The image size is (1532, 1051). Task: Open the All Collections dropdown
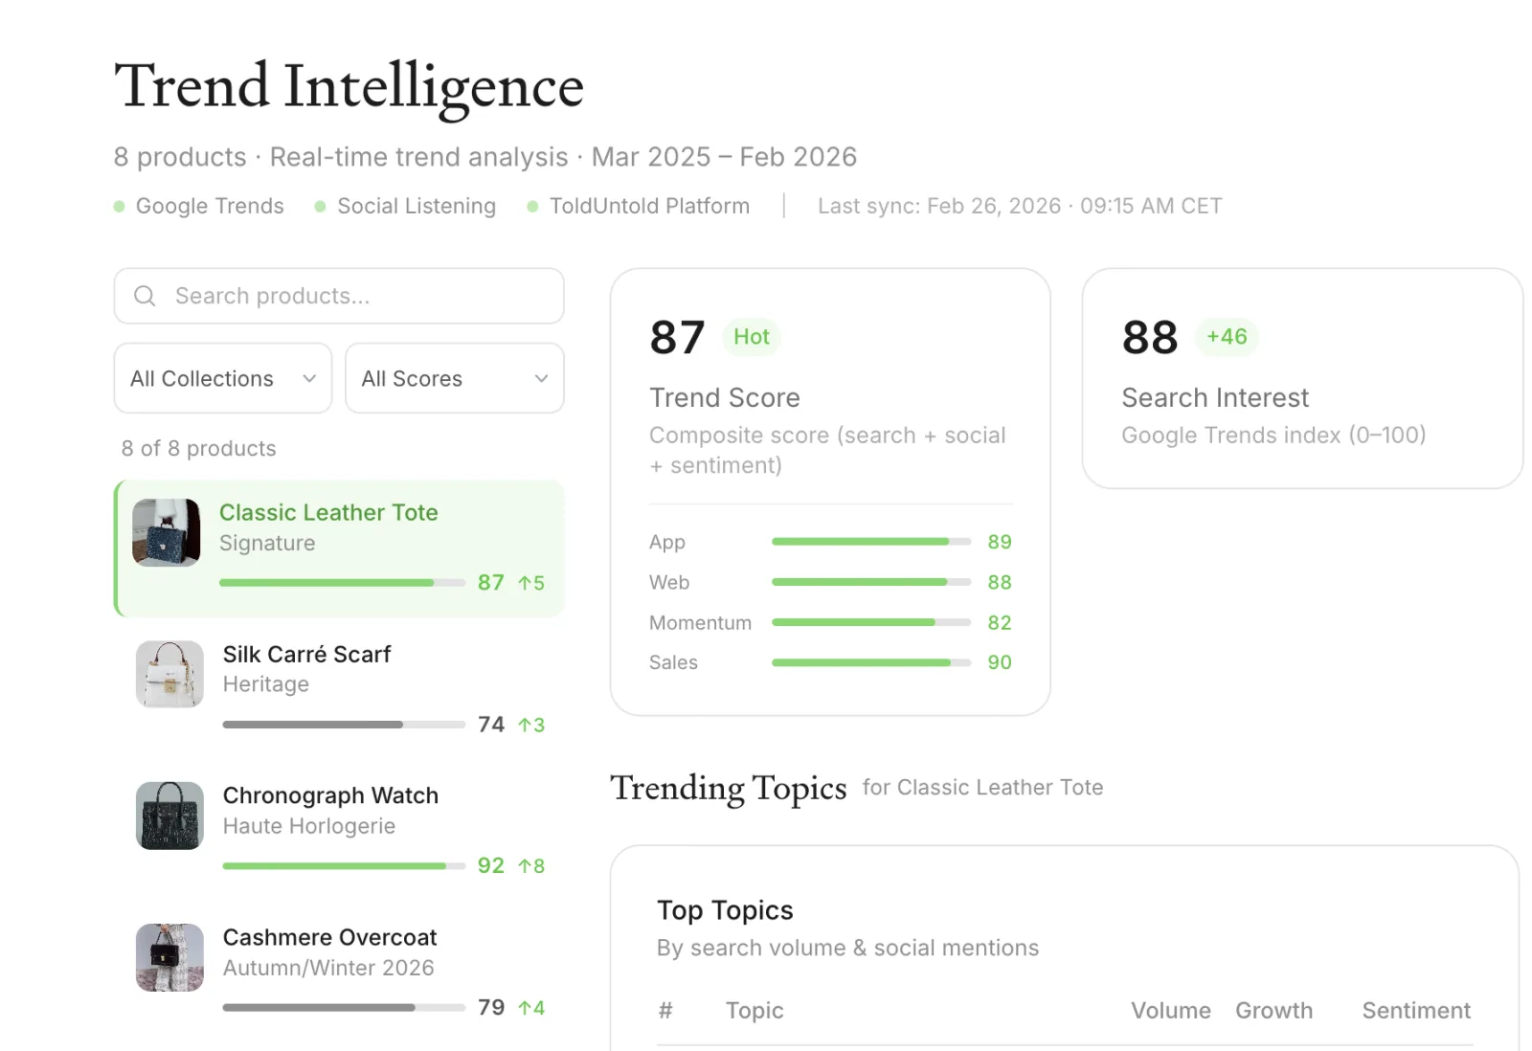click(222, 378)
